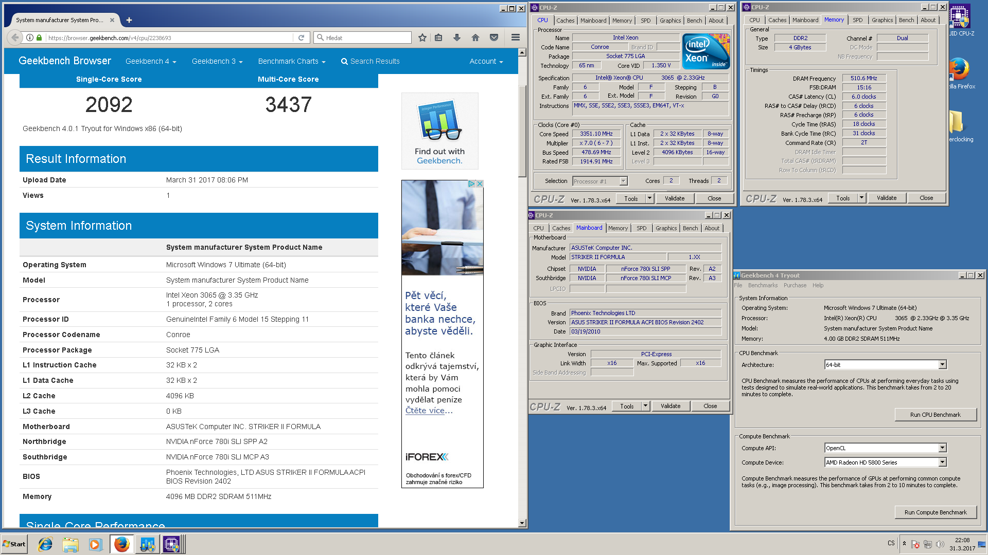Open Windows Explorer from taskbar
Image resolution: width=988 pixels, height=555 pixels.
click(70, 544)
